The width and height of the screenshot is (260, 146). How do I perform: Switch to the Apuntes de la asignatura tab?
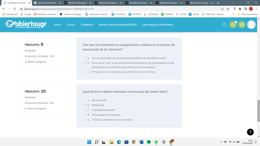(200, 3)
